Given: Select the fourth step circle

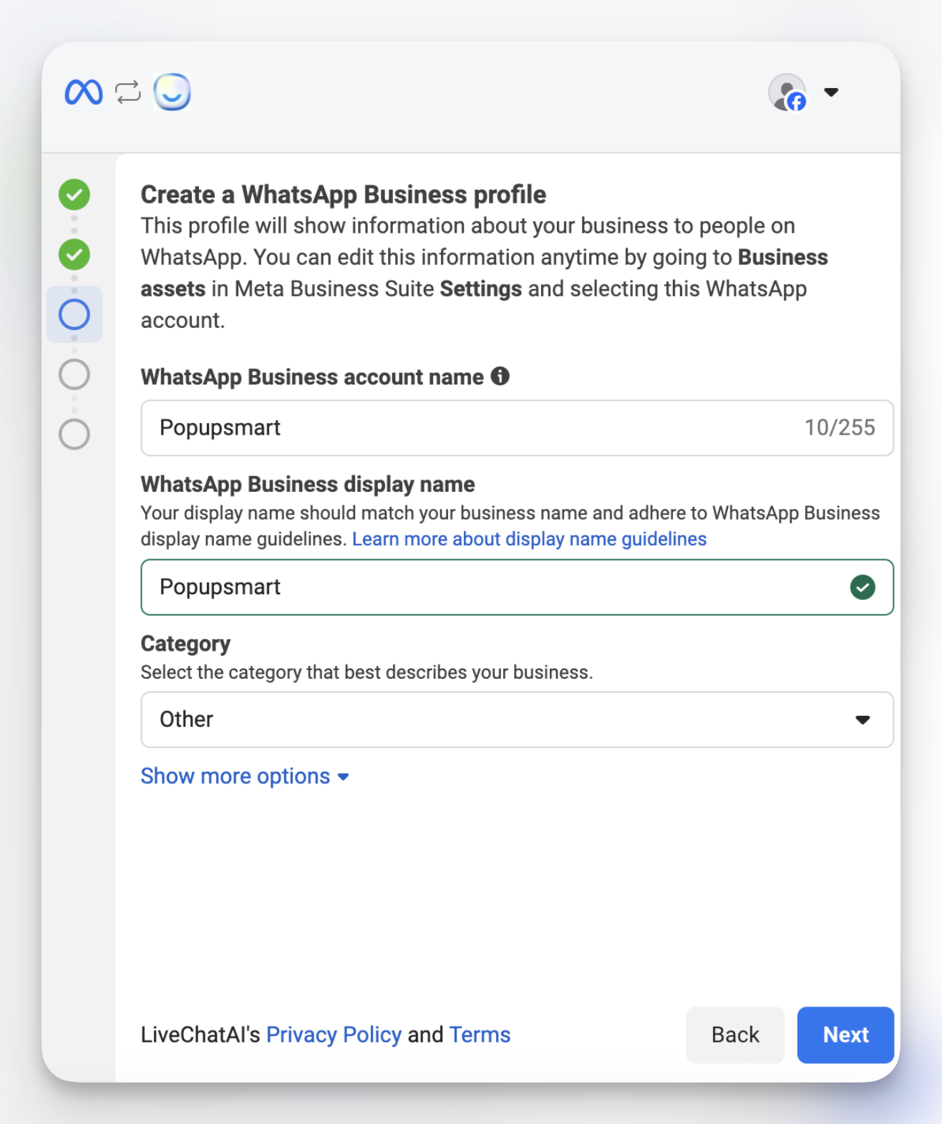Looking at the screenshot, I should pos(74,374).
